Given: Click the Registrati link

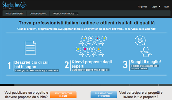Looking at the screenshot, I should click(x=142, y=7).
